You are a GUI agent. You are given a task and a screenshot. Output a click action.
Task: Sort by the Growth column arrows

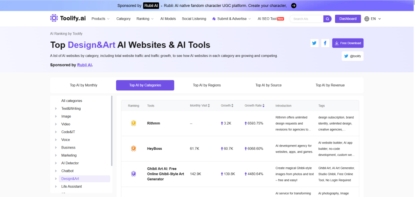pyautogui.click(x=232, y=105)
